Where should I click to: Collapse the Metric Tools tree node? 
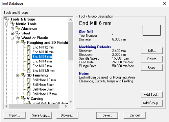[7, 24]
